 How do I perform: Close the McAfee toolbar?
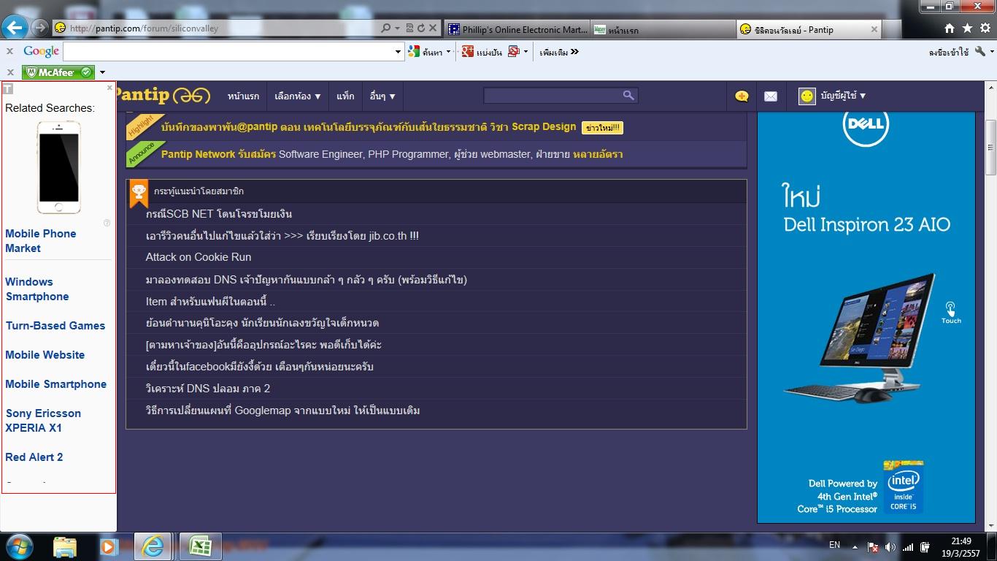point(10,72)
